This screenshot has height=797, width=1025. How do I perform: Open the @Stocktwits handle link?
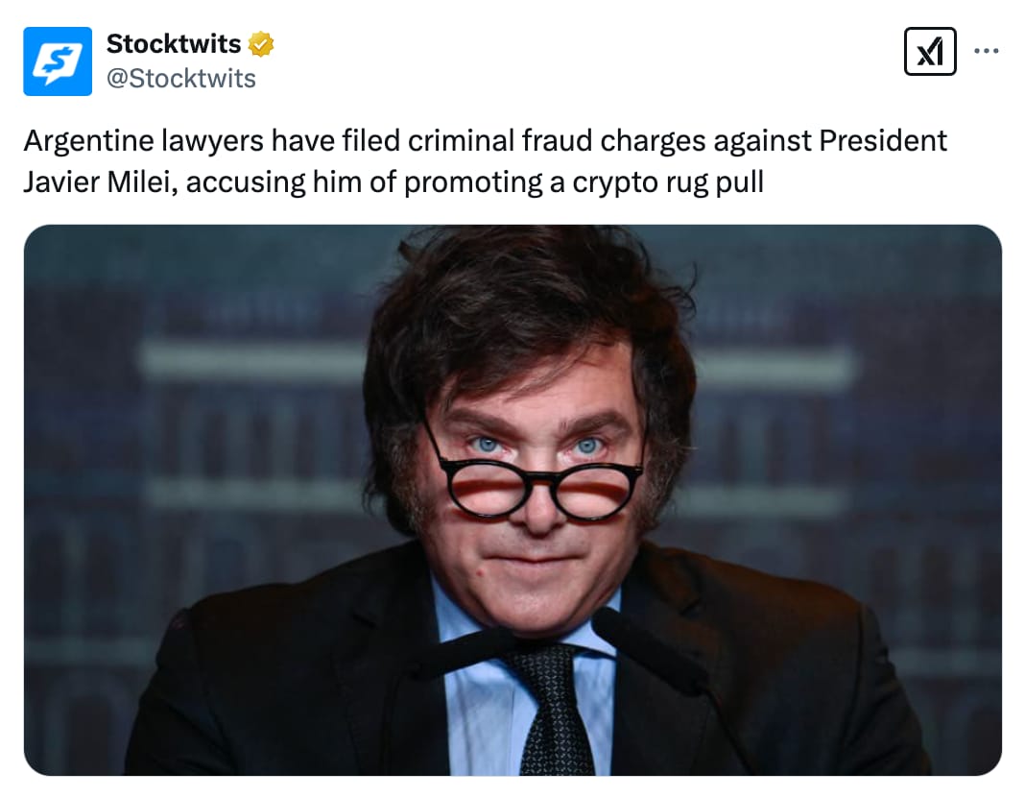(x=181, y=79)
